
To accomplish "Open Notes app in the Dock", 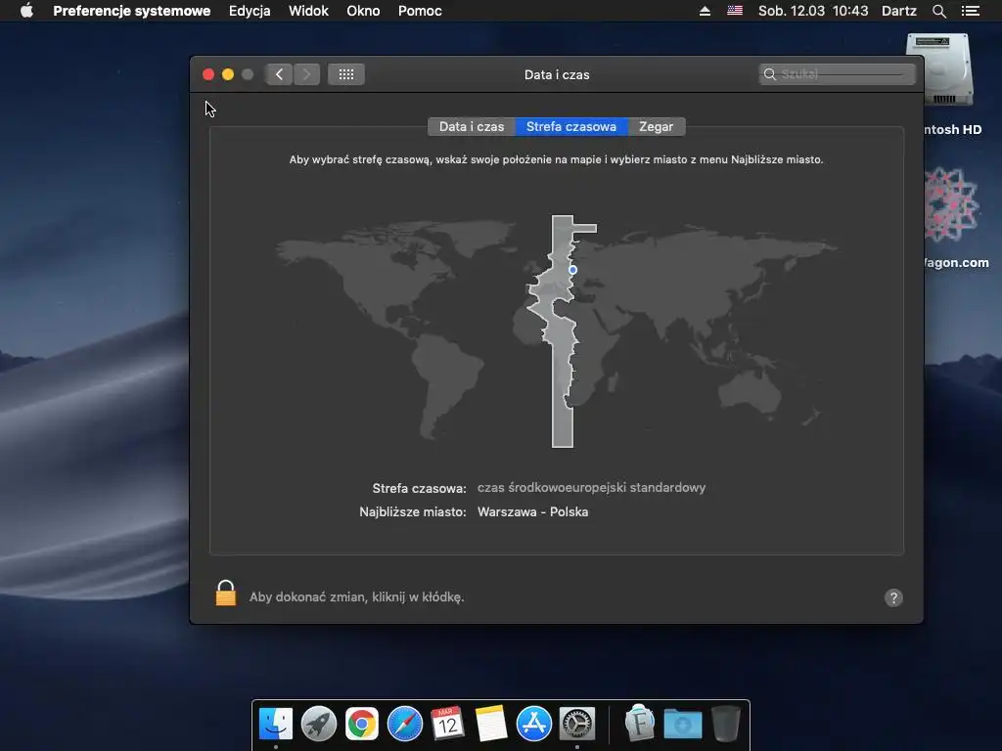I will 491,725.
